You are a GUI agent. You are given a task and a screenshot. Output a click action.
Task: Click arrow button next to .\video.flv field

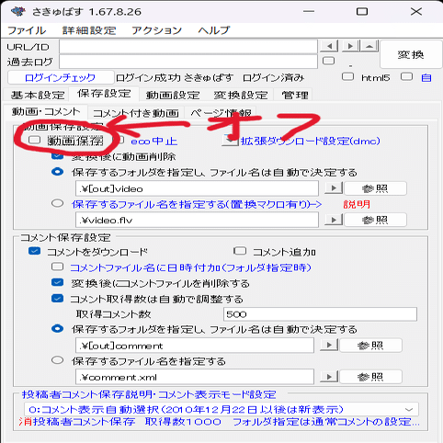[x=334, y=220]
